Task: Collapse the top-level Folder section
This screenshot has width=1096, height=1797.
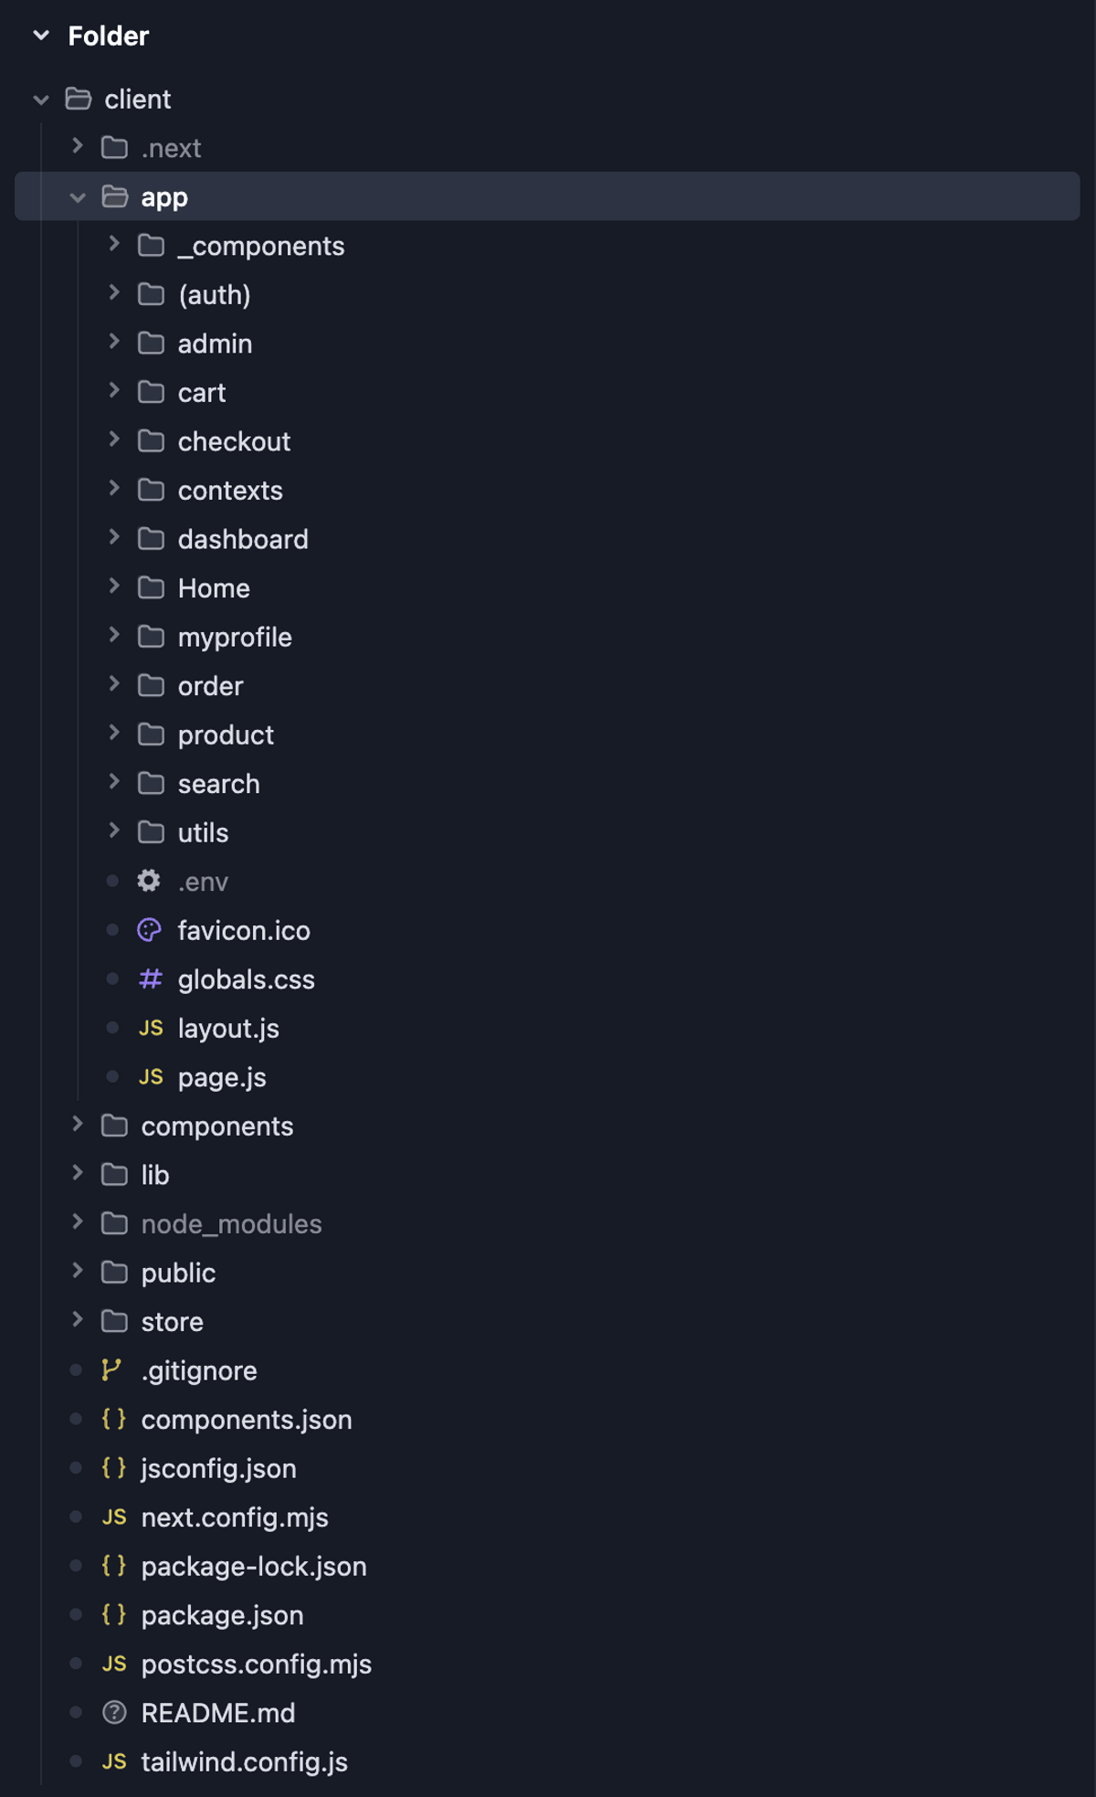Action: 41,36
